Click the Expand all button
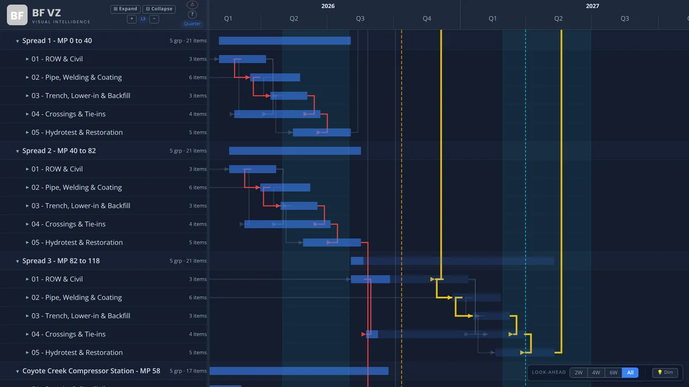 tap(125, 9)
